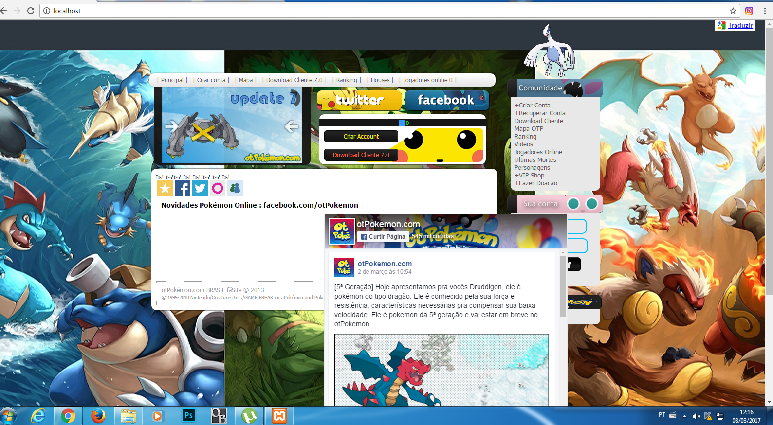Open the Instagram extension in Chrome's toolbar

[749, 11]
